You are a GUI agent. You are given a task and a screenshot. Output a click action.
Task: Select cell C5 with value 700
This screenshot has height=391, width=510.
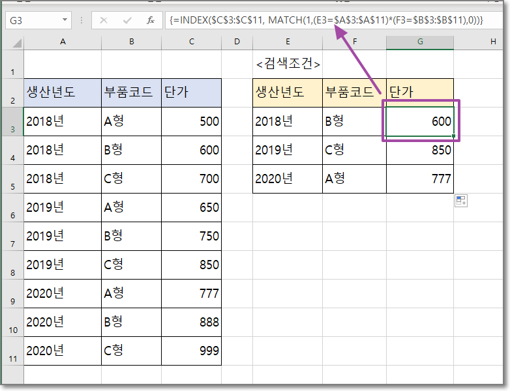pyautogui.click(x=191, y=179)
